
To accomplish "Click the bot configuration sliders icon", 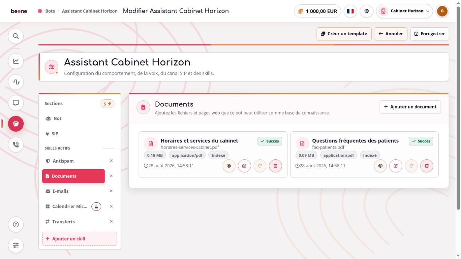I will (x=51, y=67).
